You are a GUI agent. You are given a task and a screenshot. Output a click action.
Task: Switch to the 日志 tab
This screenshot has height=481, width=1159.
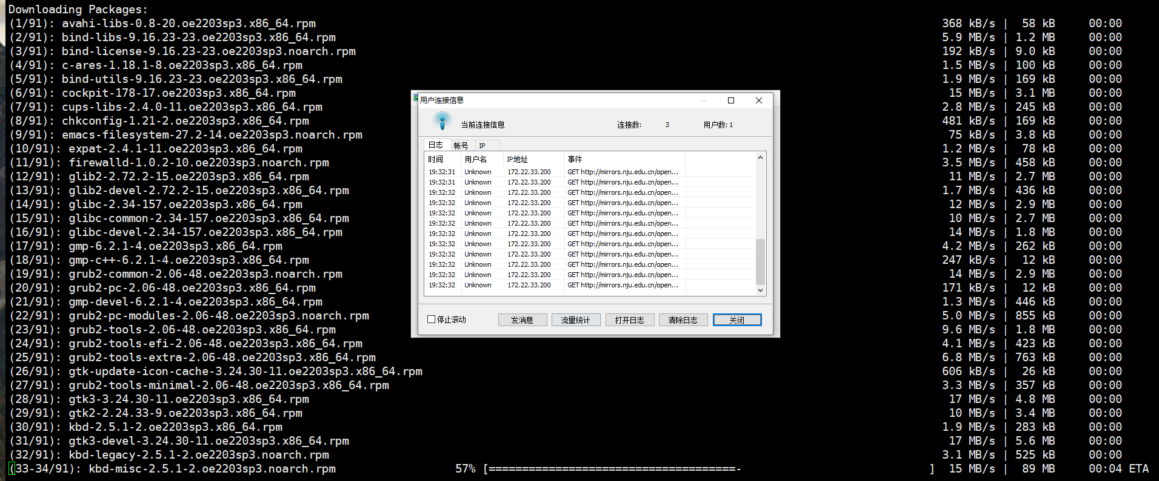pos(436,145)
